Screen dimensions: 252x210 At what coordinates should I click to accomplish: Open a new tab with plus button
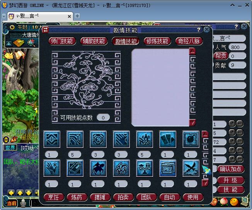pyautogui.click(x=77, y=16)
